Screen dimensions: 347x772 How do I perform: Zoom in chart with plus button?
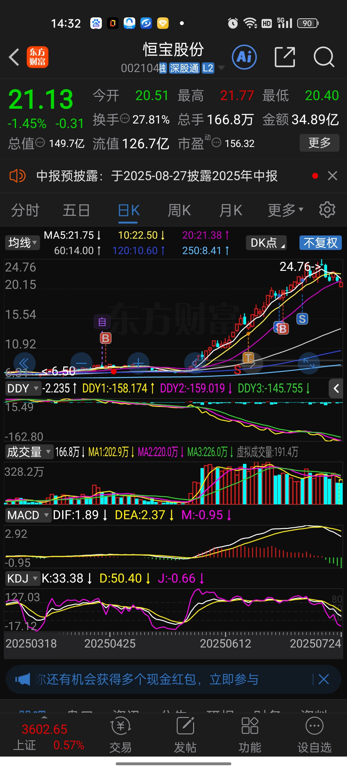[138, 363]
